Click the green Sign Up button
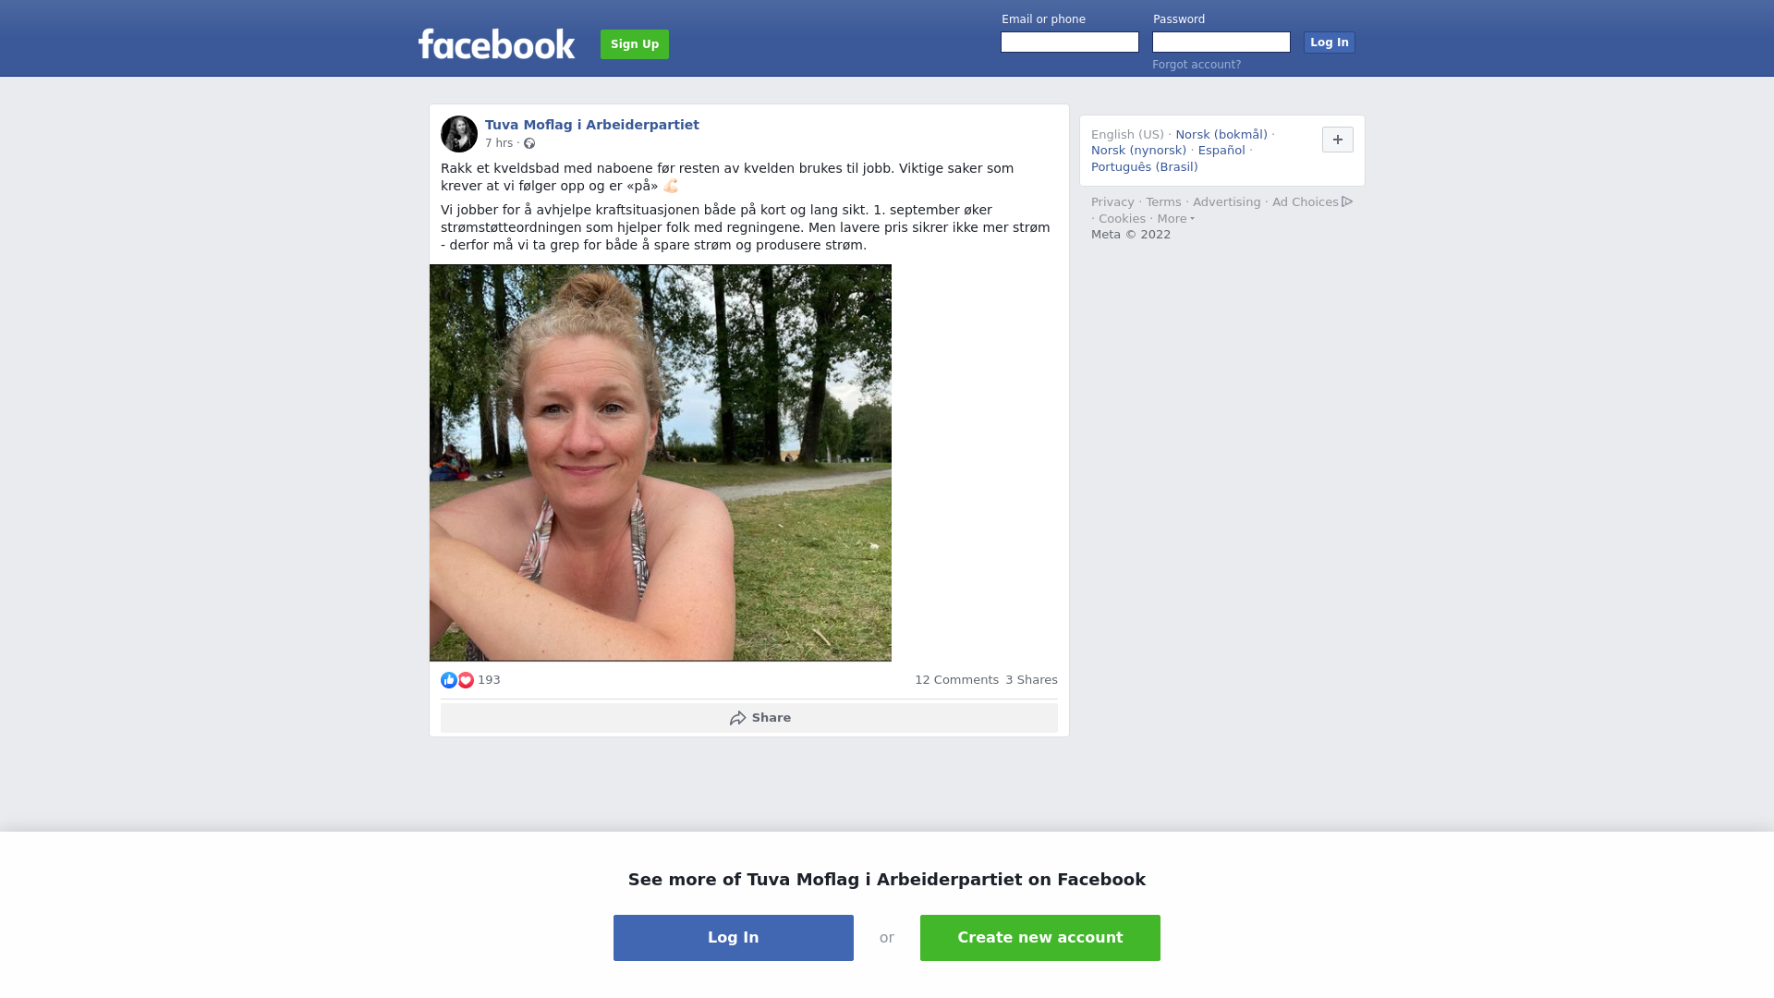1774x998 pixels. pos(635,44)
